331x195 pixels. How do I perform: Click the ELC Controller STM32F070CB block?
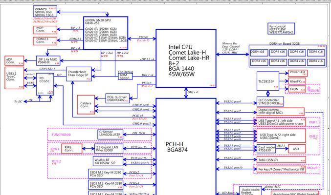pyautogui.click(x=270, y=101)
